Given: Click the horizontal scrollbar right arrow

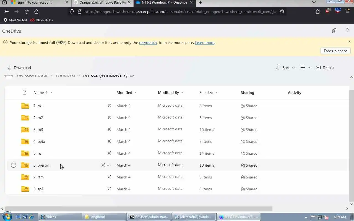Looking at the screenshot, I should coord(347,209).
